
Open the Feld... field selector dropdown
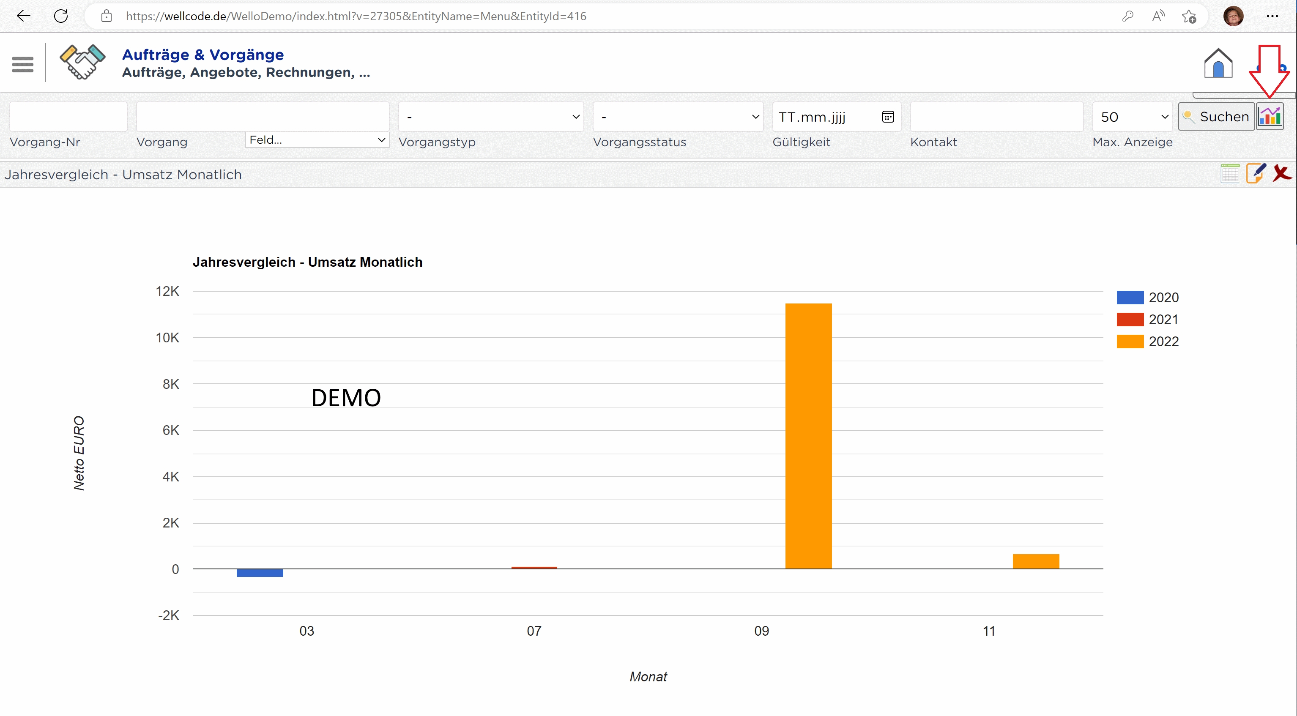(317, 140)
